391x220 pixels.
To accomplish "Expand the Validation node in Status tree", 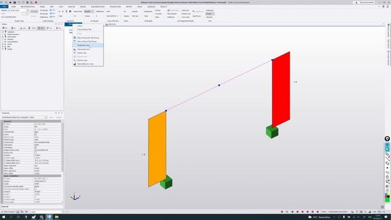I will (x=2, y=32).
